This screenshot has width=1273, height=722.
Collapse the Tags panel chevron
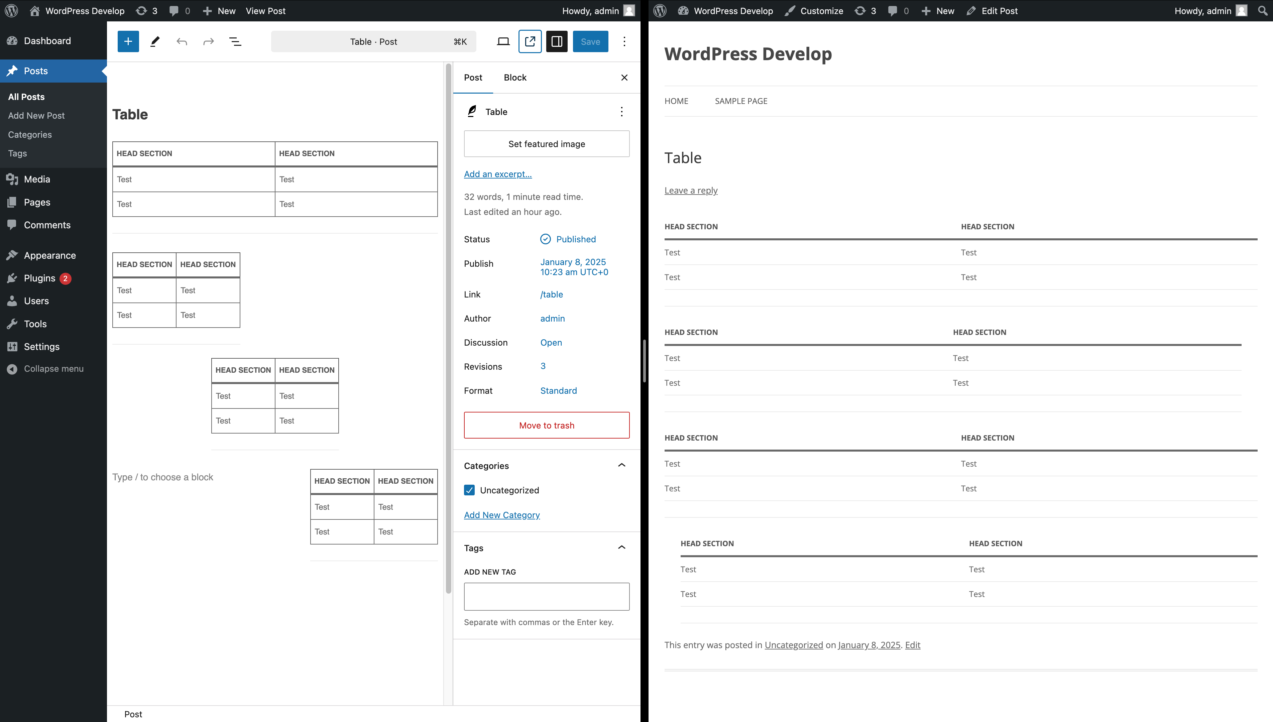coord(621,548)
